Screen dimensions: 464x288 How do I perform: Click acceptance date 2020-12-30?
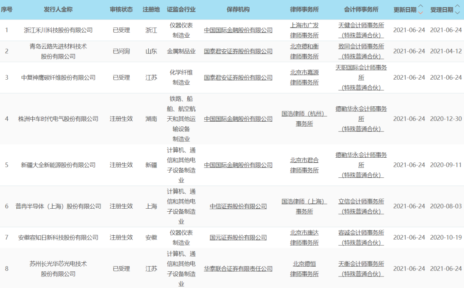click(446, 119)
